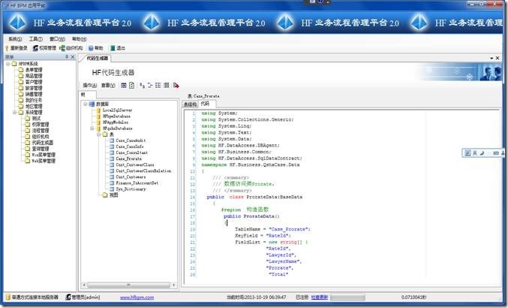Select the HFAppModules connection
Screen dimensions: 508x308
click(113, 122)
